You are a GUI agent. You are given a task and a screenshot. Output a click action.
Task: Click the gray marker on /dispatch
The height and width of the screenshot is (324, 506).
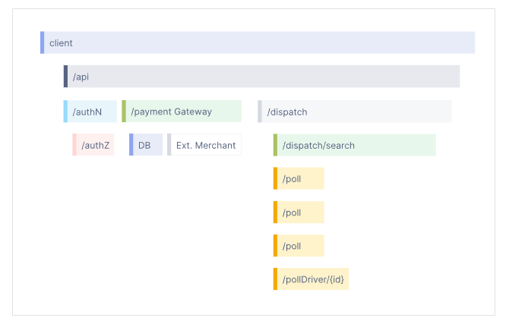260,112
